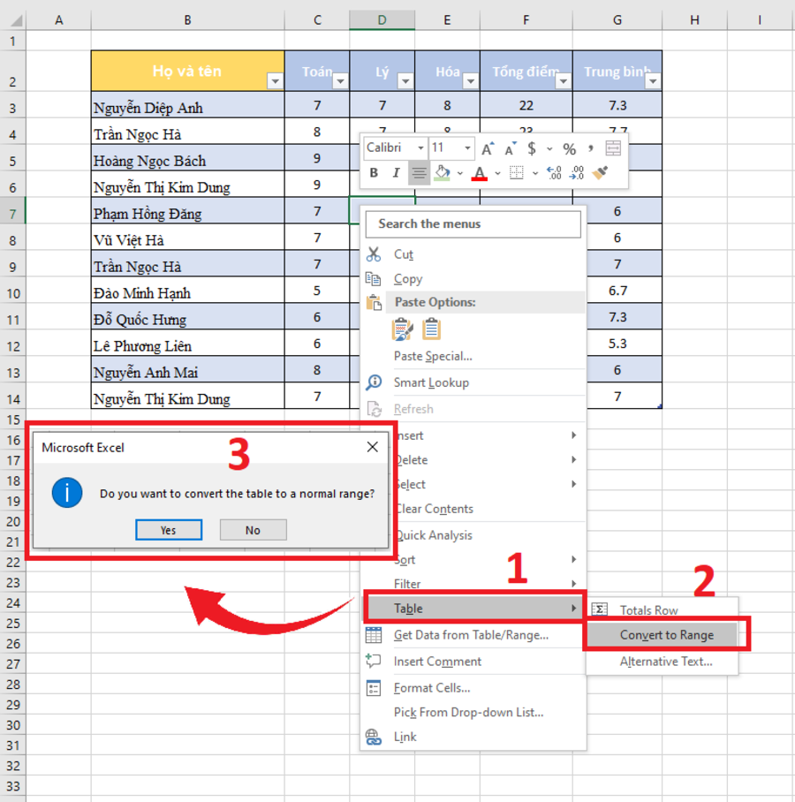
Task: Click the format painter brush icon
Action: pyautogui.click(x=600, y=173)
